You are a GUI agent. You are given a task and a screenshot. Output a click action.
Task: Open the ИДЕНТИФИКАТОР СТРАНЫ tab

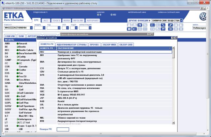[x=72, y=45]
